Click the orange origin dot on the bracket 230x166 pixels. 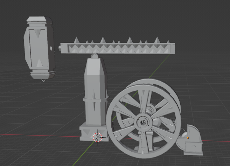point(188,138)
